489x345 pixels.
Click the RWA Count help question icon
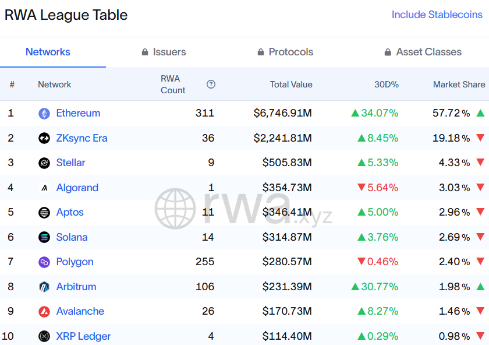(211, 85)
